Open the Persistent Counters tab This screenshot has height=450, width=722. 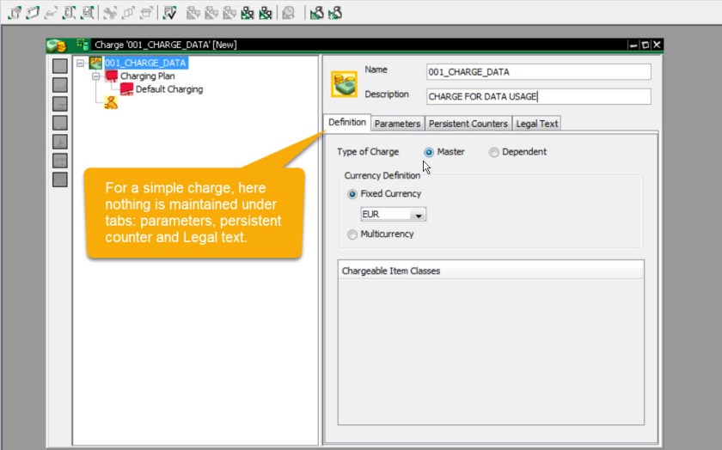[468, 124]
